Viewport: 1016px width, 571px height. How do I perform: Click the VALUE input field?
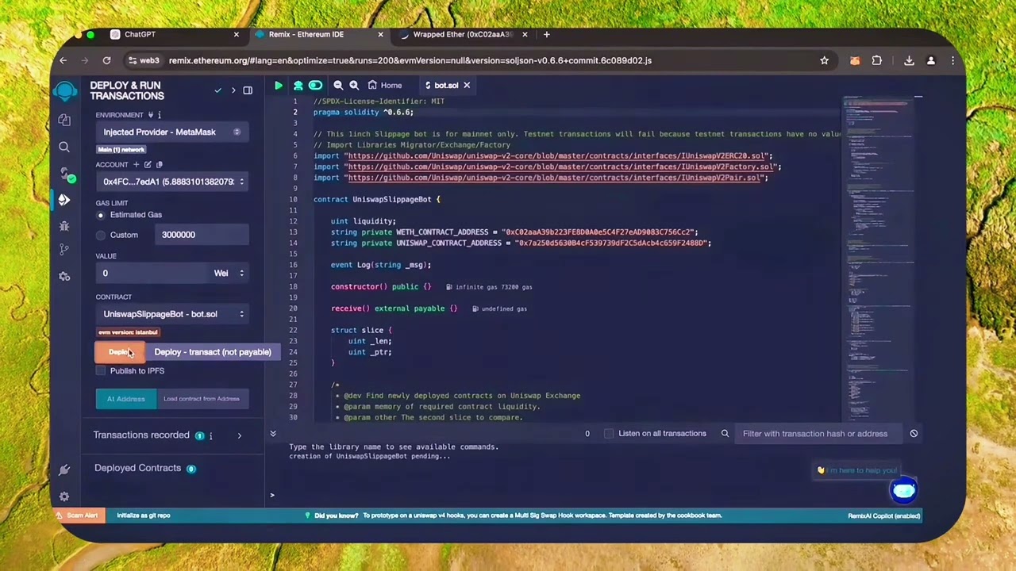tap(152, 273)
